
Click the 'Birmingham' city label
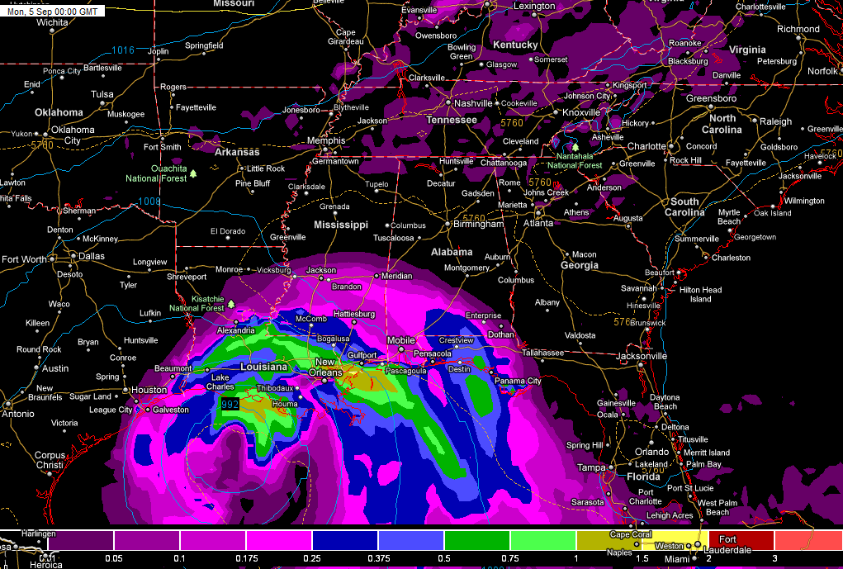coord(479,224)
